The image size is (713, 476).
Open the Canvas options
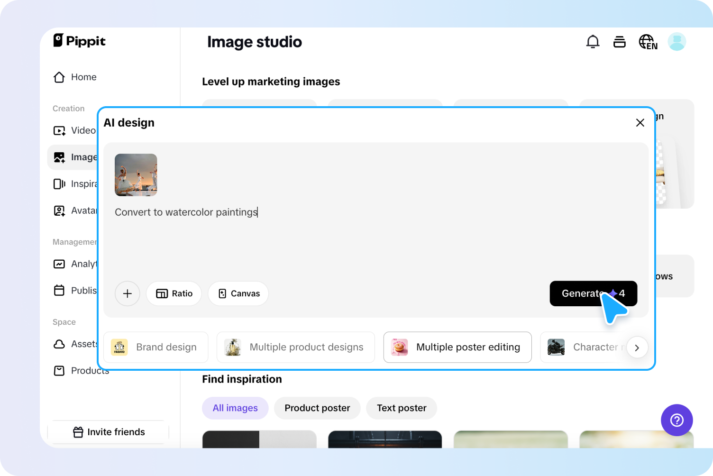click(238, 293)
